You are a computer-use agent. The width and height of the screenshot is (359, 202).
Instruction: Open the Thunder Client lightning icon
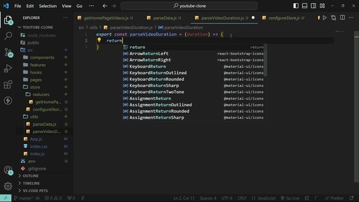point(8,100)
